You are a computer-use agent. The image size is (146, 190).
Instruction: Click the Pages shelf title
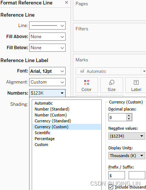click(82, 4)
